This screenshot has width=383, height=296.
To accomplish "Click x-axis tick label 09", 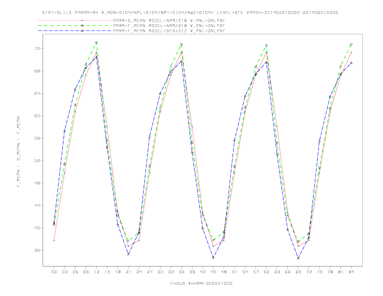I will (86, 272).
